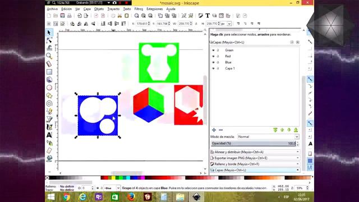Open the Archivo menu
Viewport: 359px width, 202px height.
tap(52, 9)
